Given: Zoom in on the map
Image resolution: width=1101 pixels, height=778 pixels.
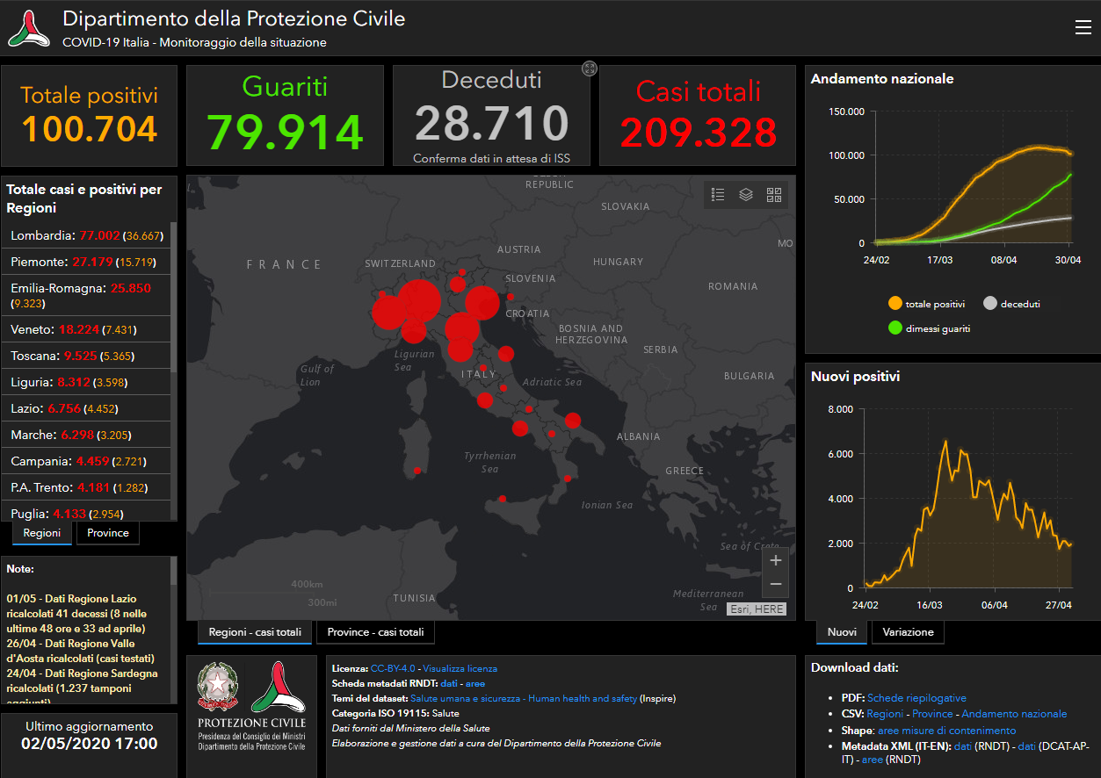Looking at the screenshot, I should coord(775,560).
